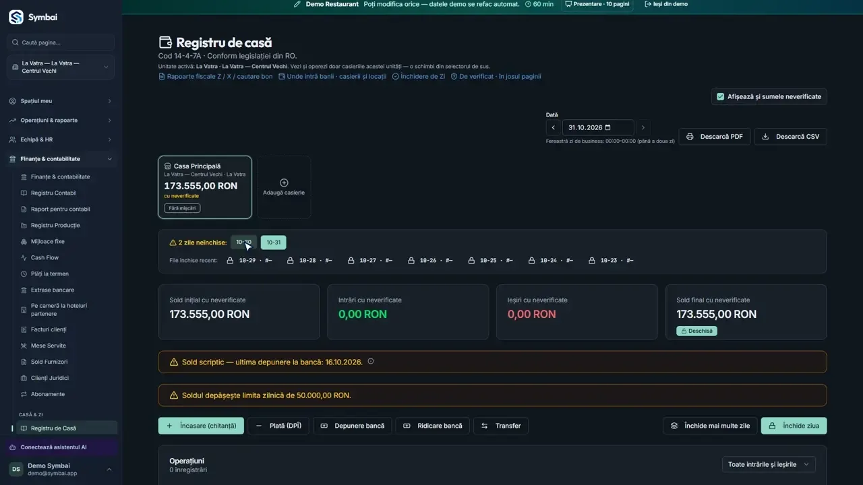Click Depunere bancă button

pyautogui.click(x=352, y=426)
